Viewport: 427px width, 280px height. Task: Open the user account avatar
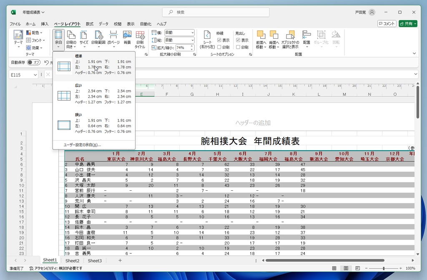tap(372, 12)
